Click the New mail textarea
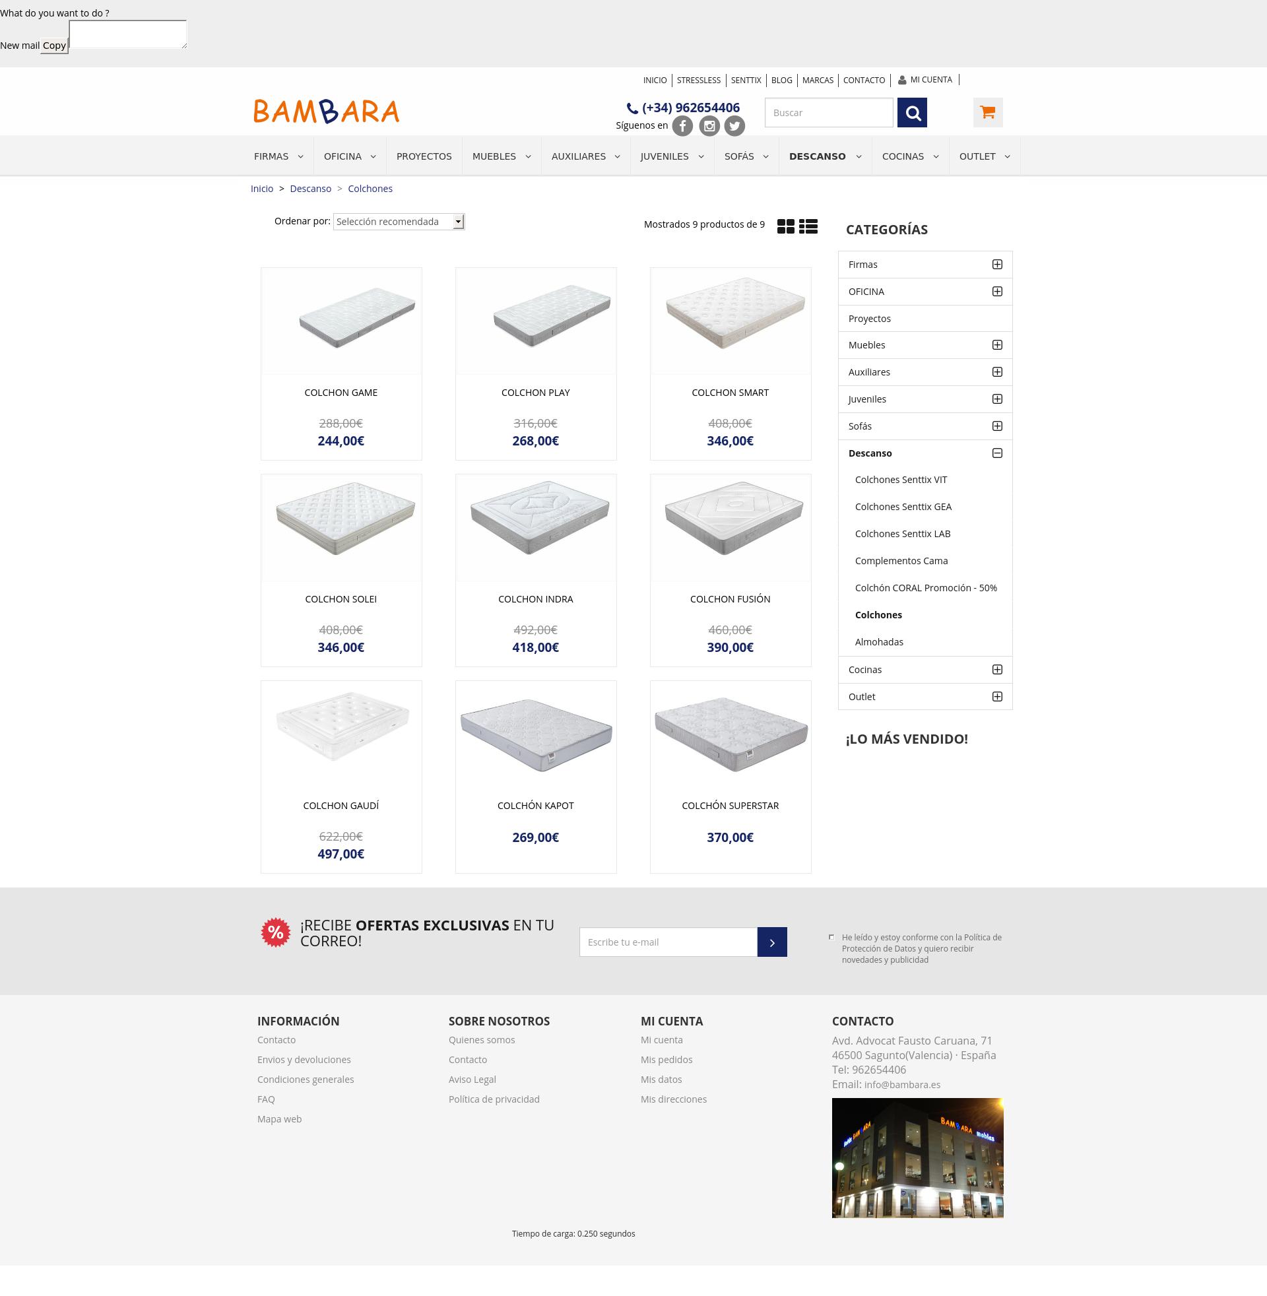The height and width of the screenshot is (1296, 1267). pyautogui.click(x=128, y=34)
